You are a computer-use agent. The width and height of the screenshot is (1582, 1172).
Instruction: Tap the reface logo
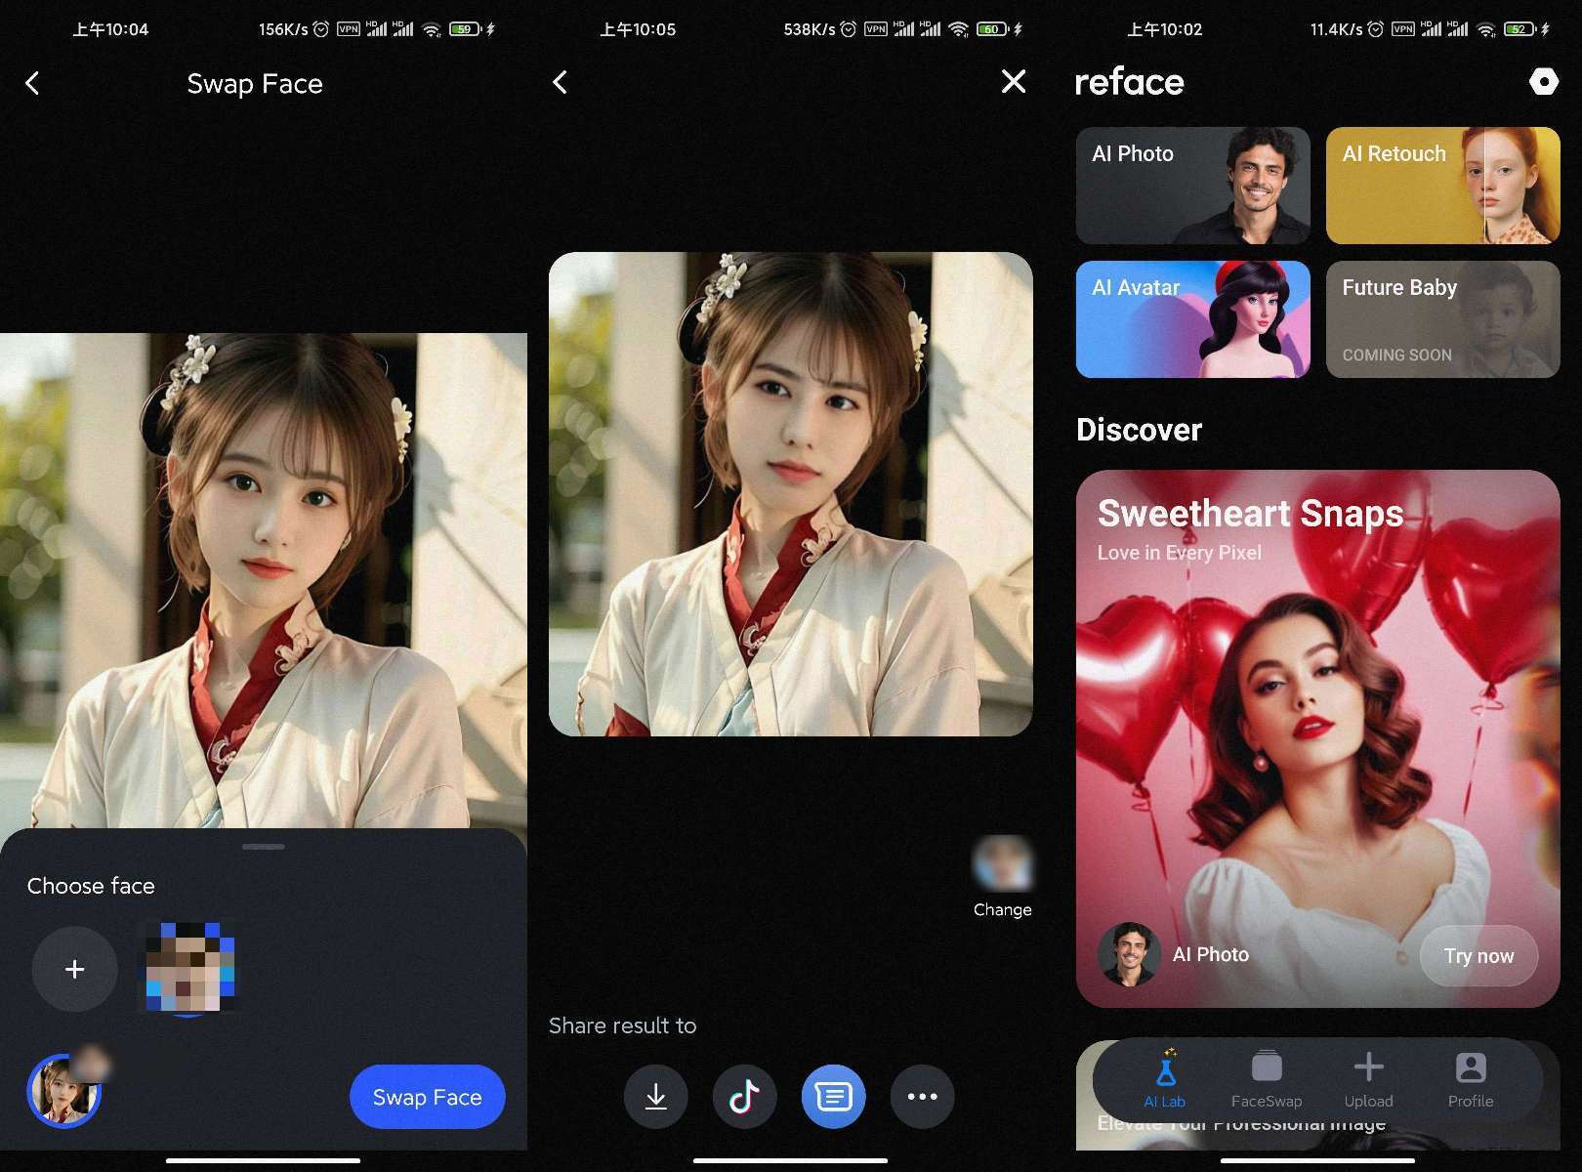(1129, 82)
